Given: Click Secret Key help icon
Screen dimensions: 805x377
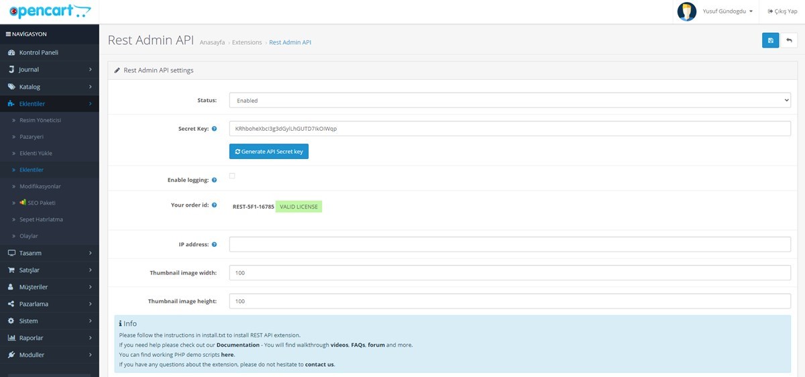Looking at the screenshot, I should 214,128.
